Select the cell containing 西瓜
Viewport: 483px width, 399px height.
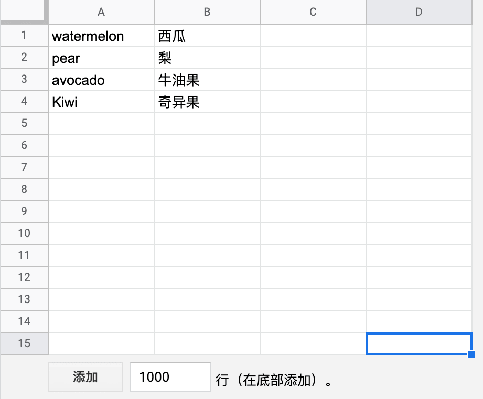tap(207, 36)
